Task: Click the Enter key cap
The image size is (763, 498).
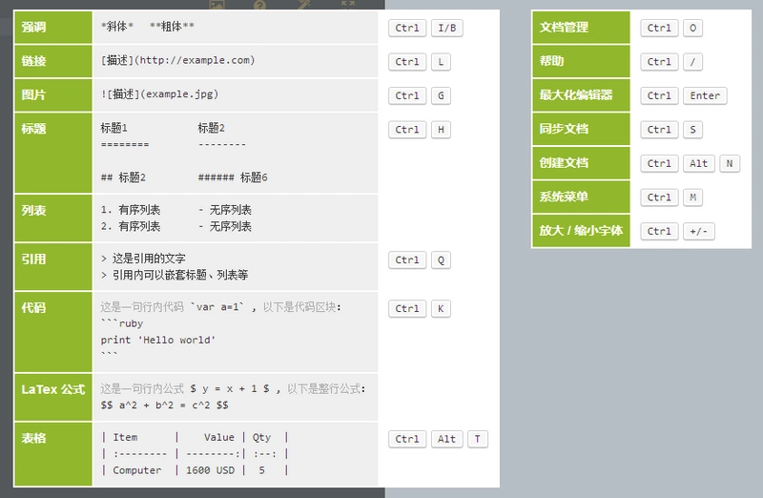Action: click(x=705, y=95)
